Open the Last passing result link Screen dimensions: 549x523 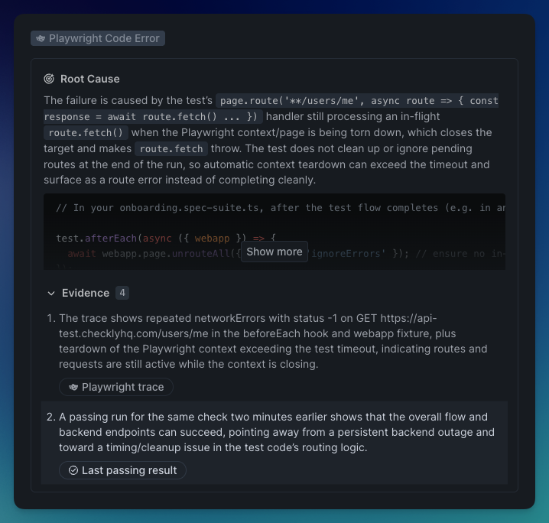click(x=122, y=470)
